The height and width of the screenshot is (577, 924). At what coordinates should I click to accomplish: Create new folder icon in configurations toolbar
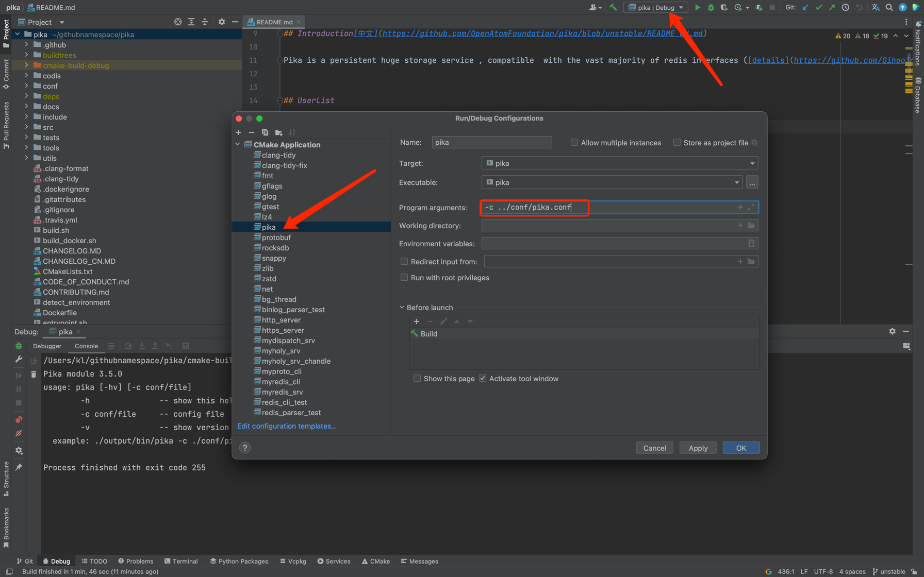point(279,132)
